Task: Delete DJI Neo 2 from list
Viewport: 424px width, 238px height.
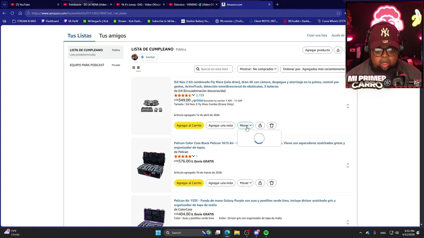Action: 272,126
